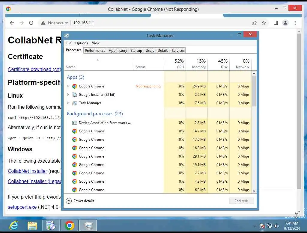
Task: Show hidden tray icons arrow
Action: point(255,226)
